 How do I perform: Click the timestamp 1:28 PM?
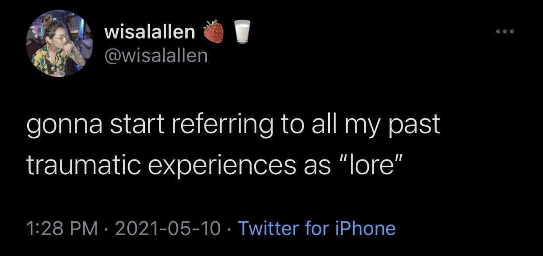click(61, 228)
